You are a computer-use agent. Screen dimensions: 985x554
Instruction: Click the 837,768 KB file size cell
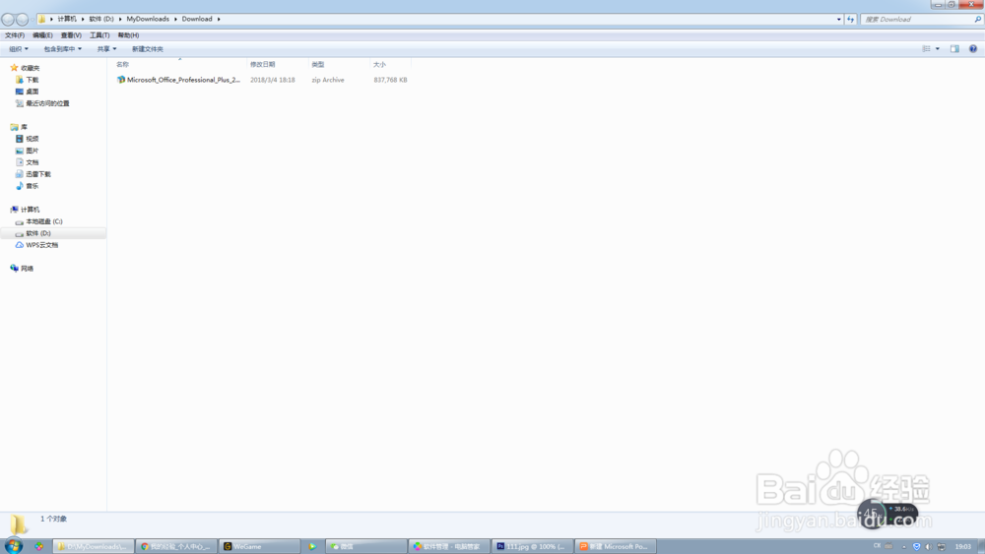pyautogui.click(x=390, y=80)
